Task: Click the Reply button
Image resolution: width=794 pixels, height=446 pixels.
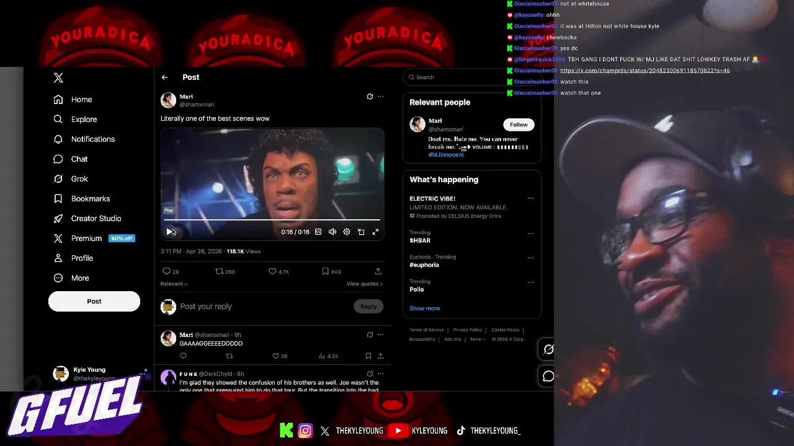Action: click(368, 307)
